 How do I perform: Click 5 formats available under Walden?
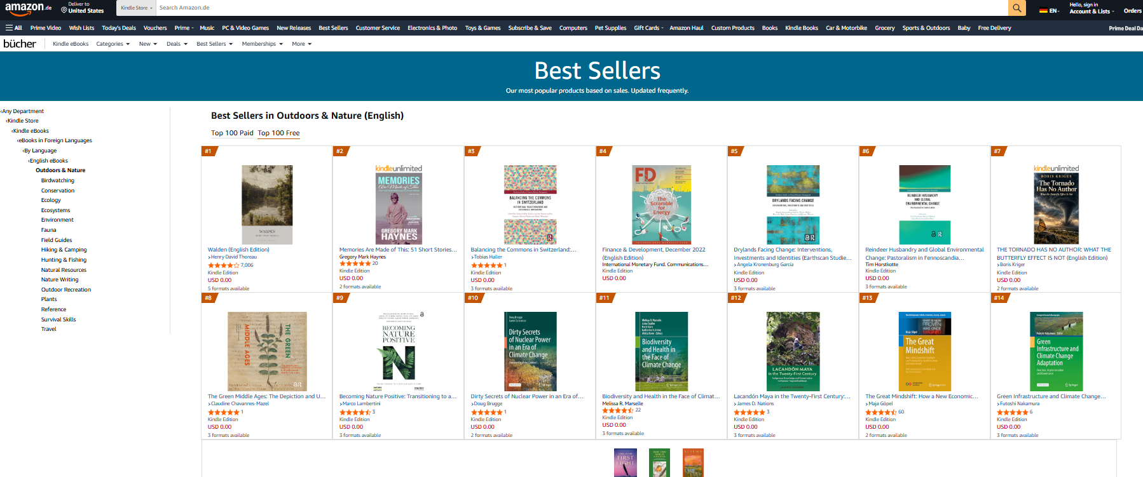click(229, 288)
